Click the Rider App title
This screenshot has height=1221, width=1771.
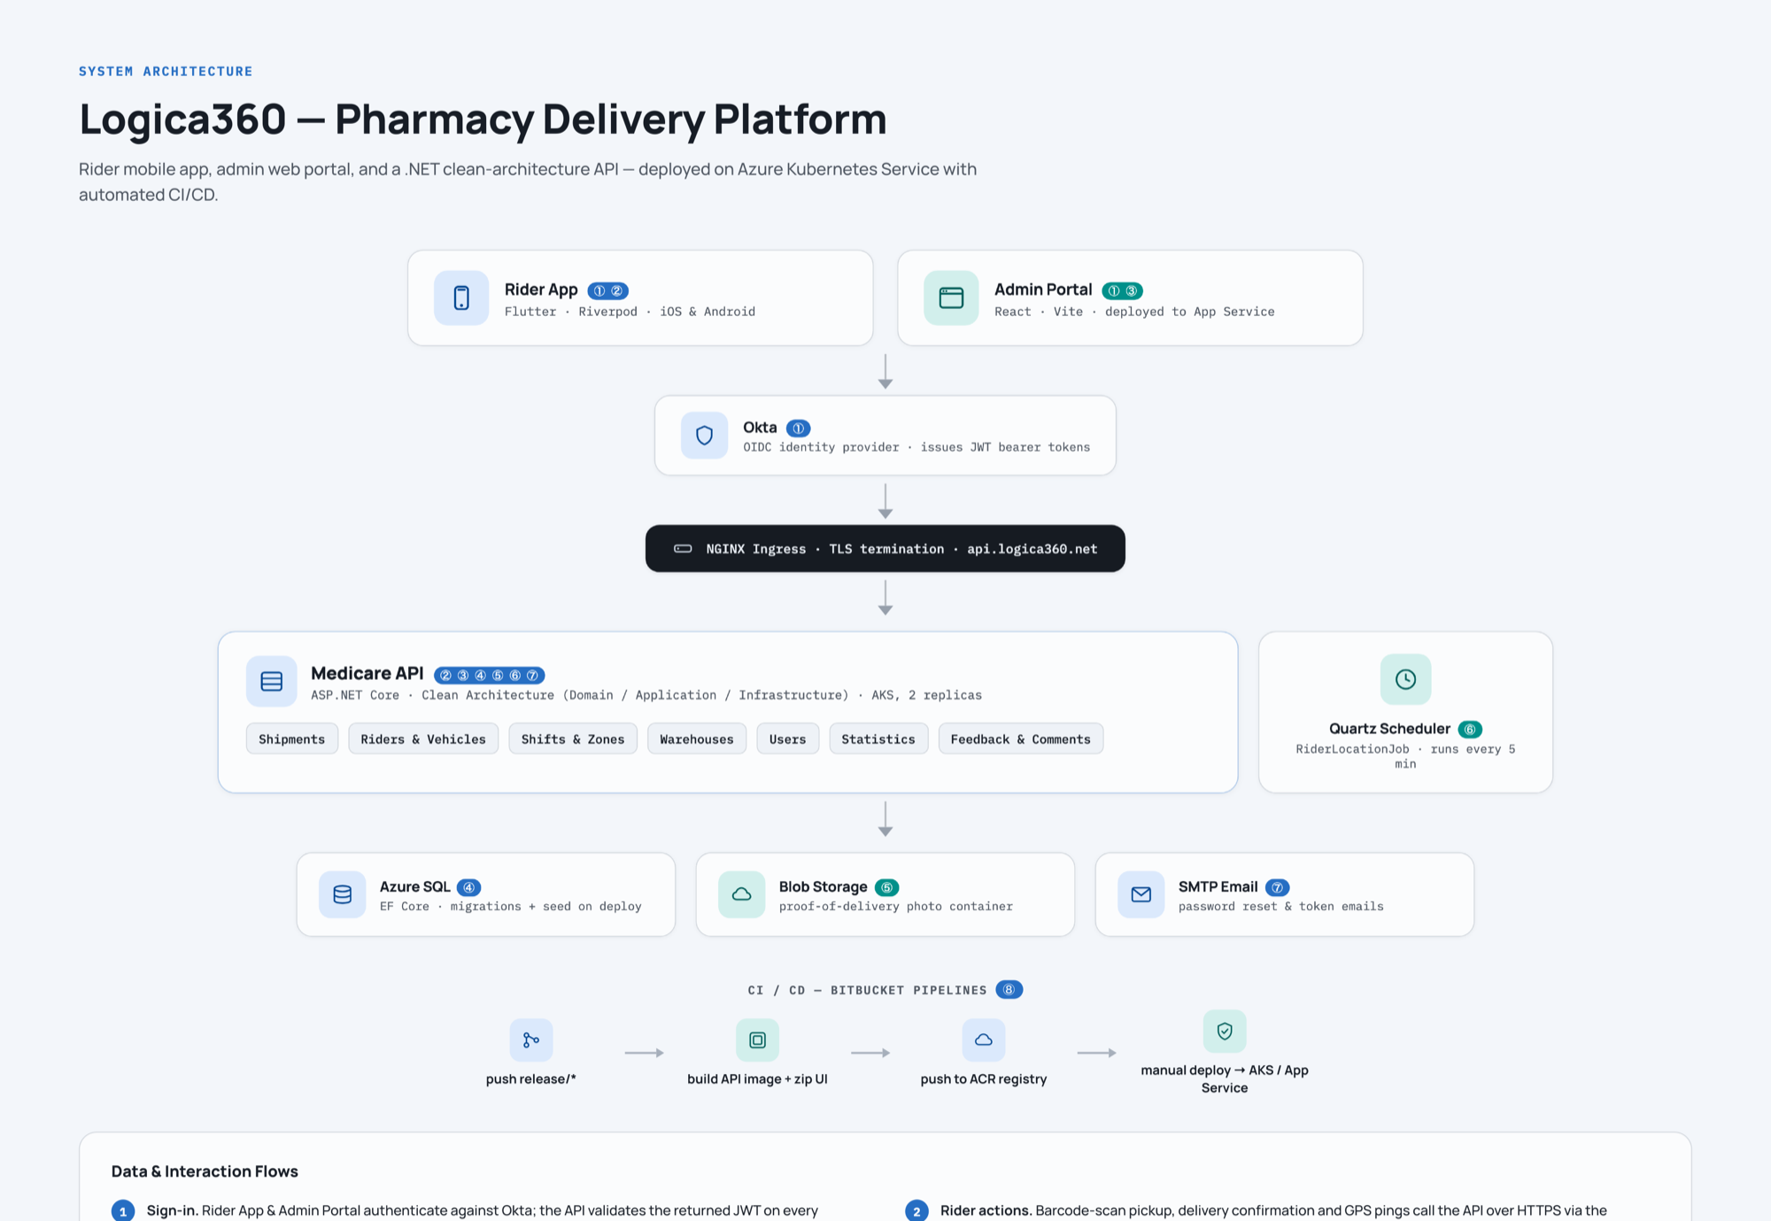pyautogui.click(x=541, y=290)
